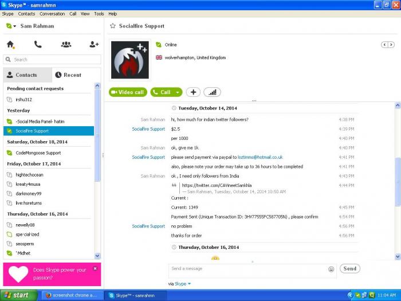Switch to the Recent tab

click(x=76, y=75)
